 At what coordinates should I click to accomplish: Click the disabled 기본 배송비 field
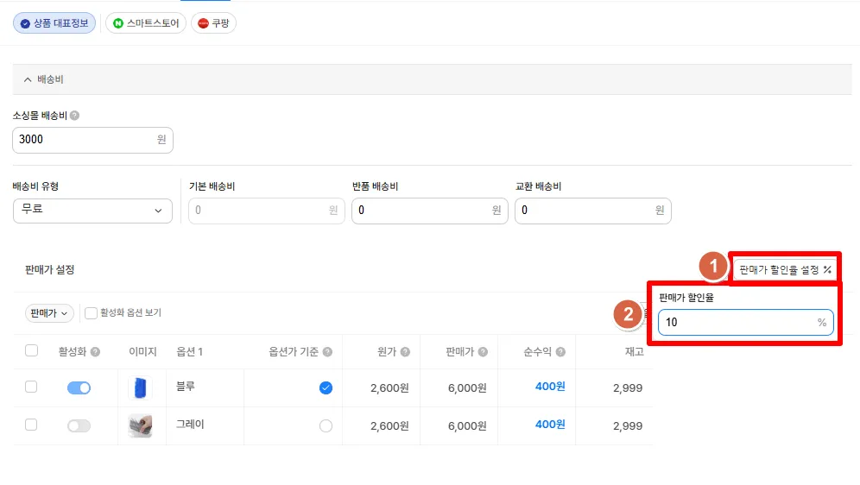coord(267,211)
